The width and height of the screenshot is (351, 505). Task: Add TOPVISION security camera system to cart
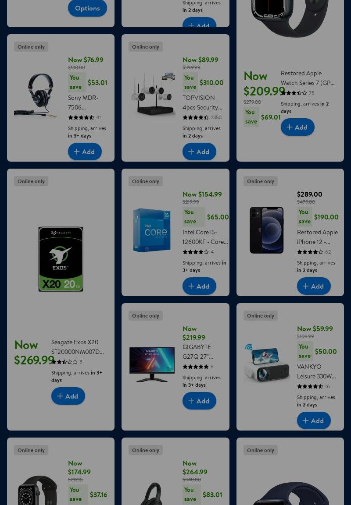point(199,152)
